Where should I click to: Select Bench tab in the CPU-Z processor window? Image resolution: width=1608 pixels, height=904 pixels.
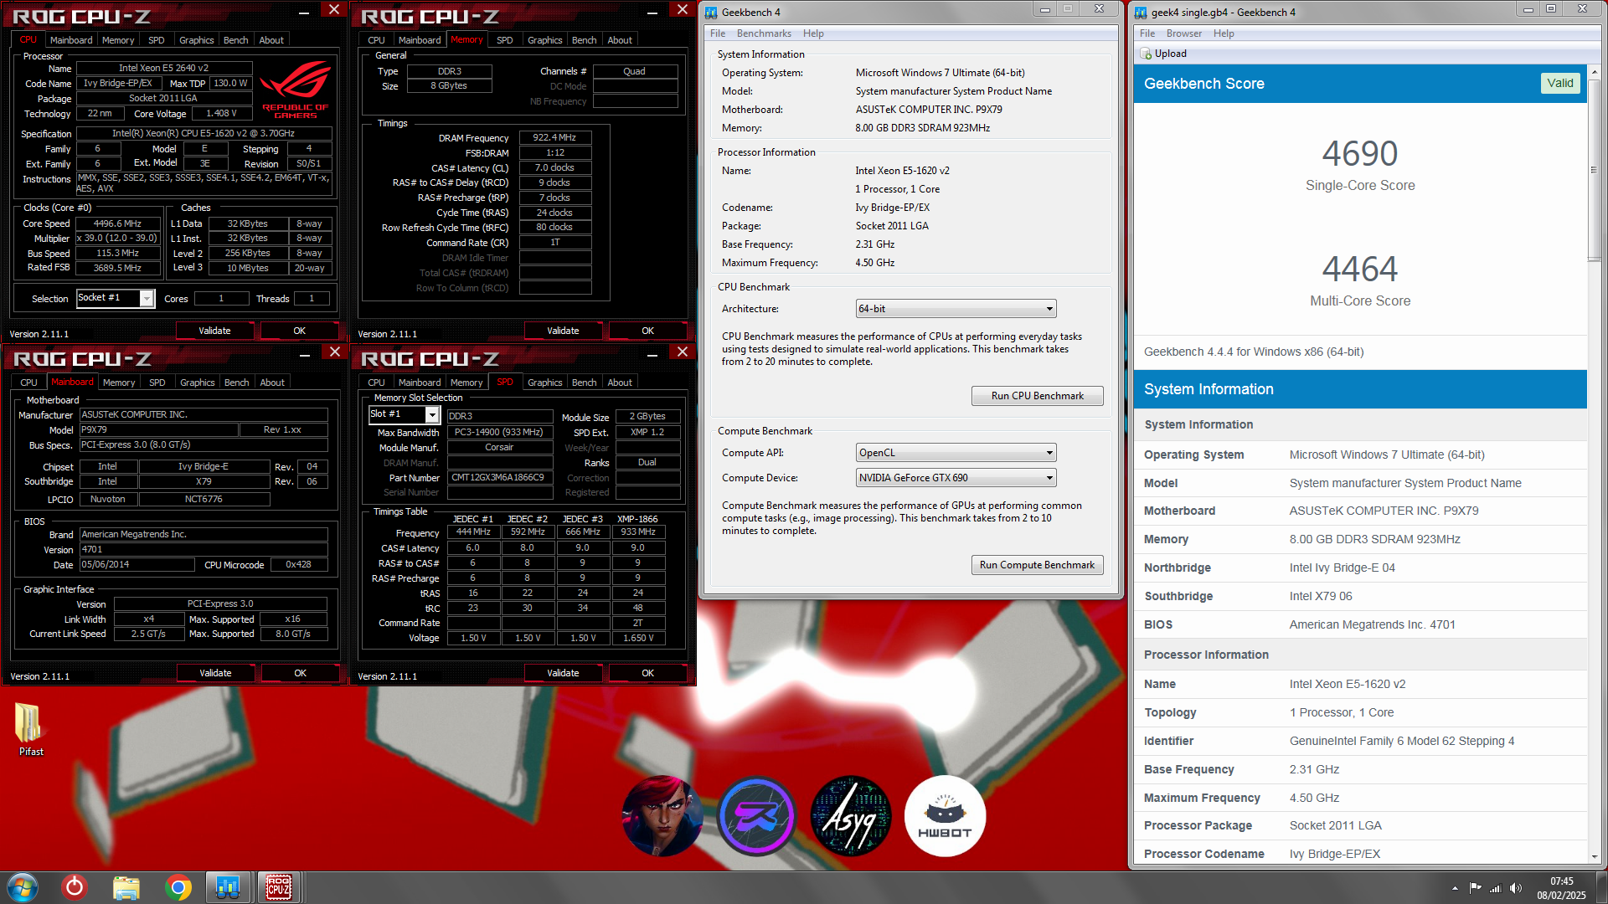235,40
